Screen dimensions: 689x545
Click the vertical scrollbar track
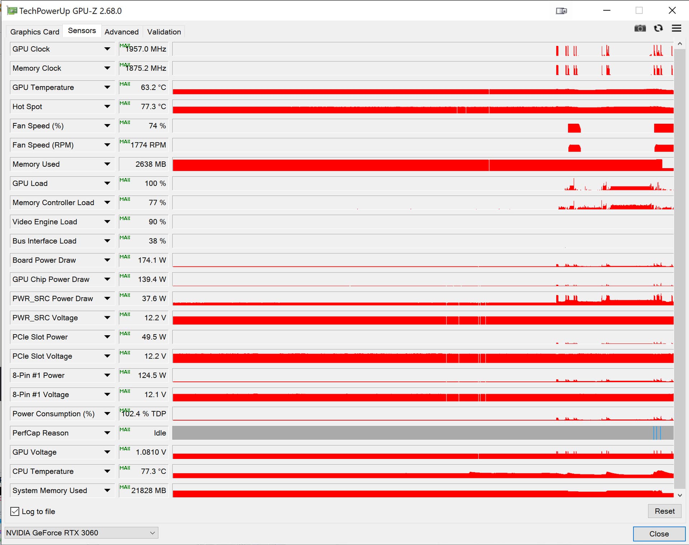(680, 269)
